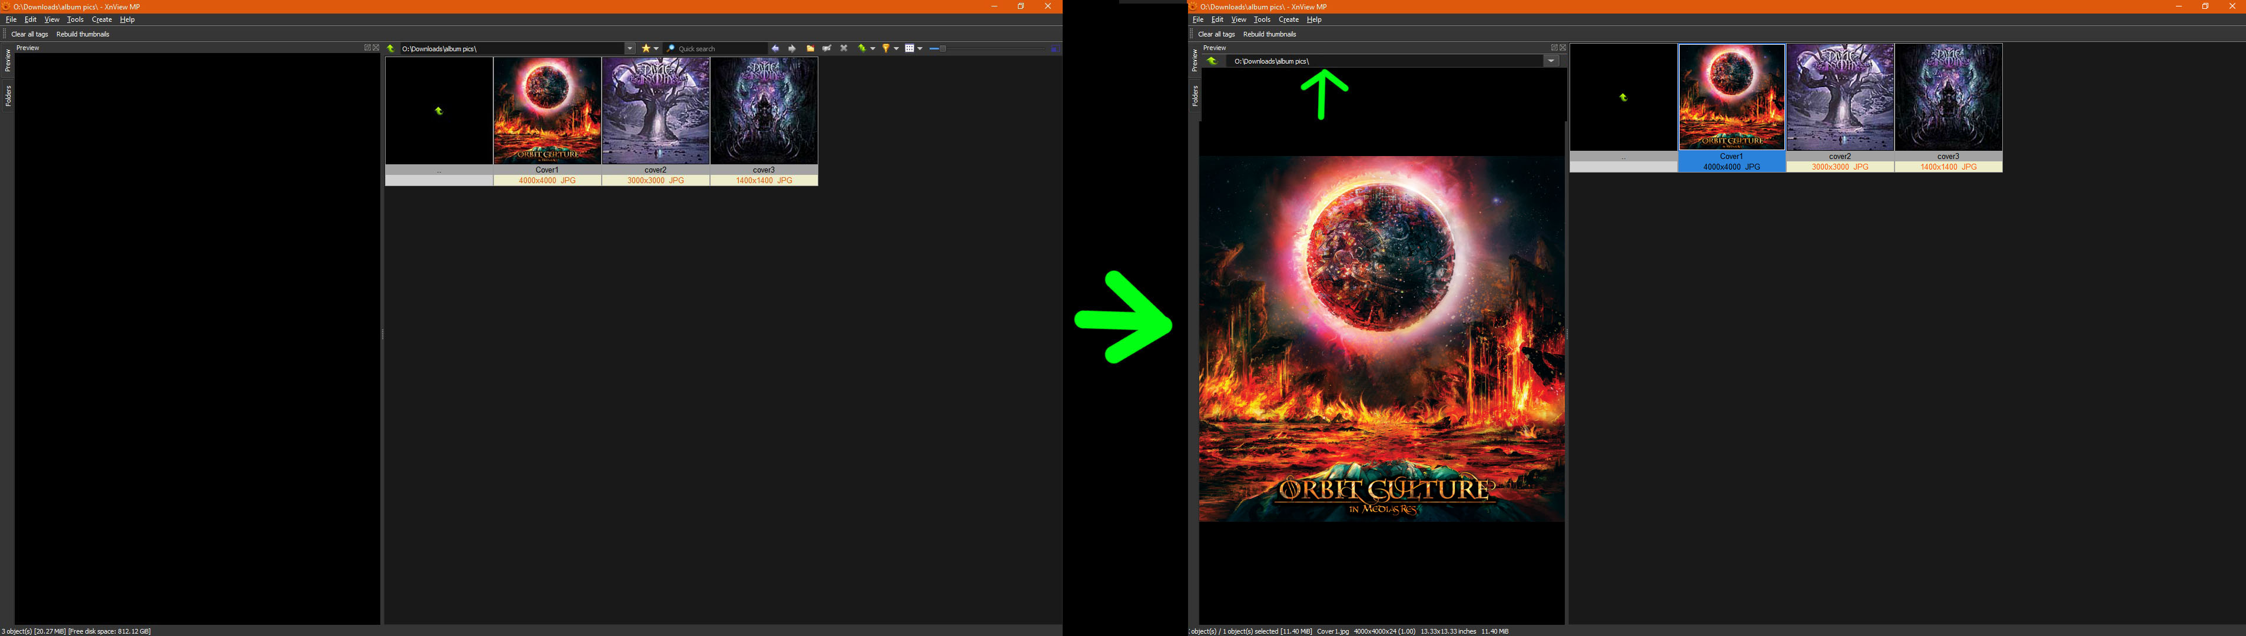The width and height of the screenshot is (2246, 636).
Task: Go forward with the gray right arrow
Action: coord(792,49)
